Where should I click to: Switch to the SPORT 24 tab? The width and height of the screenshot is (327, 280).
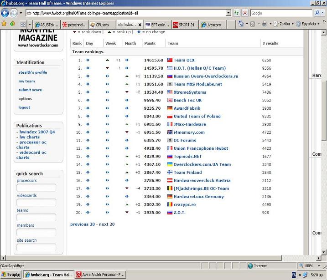185,25
